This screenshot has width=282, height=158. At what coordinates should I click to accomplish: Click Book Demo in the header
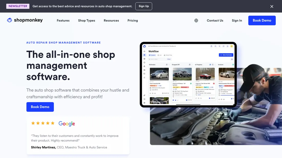(x=262, y=20)
